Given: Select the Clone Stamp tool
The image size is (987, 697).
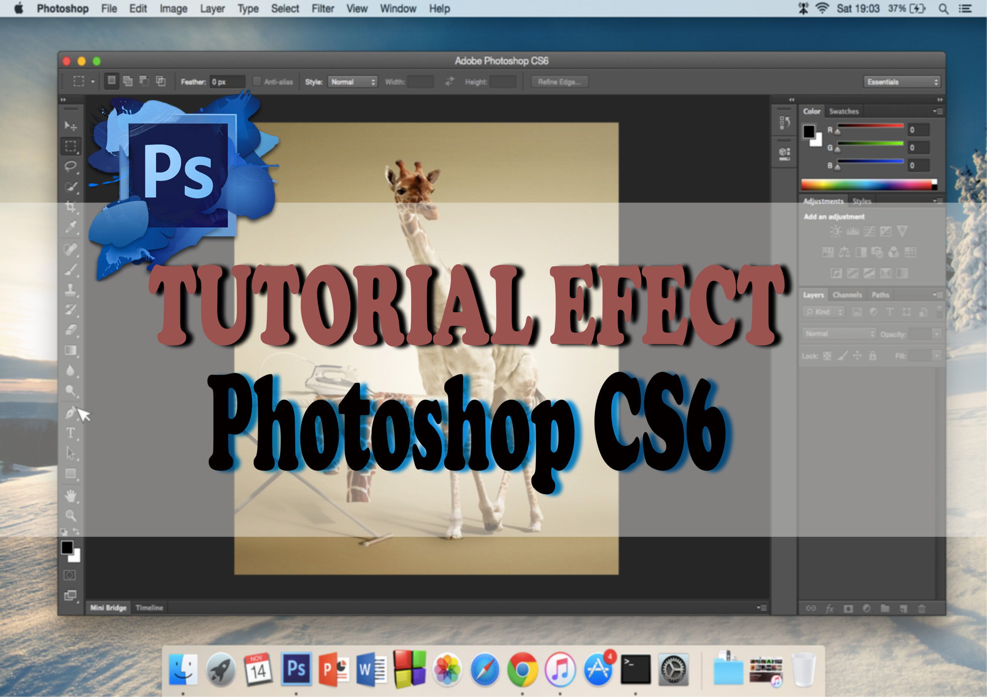Looking at the screenshot, I should point(71,290).
